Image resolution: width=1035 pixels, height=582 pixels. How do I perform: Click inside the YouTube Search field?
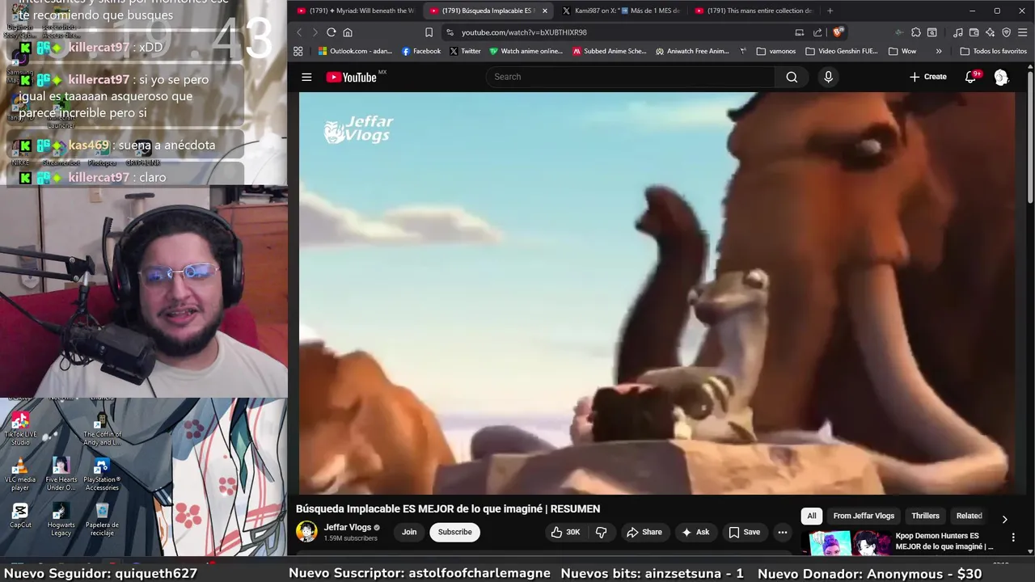pos(631,77)
